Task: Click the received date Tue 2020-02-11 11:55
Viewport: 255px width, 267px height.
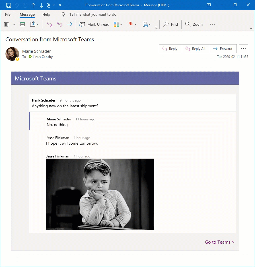Action: coord(233,57)
